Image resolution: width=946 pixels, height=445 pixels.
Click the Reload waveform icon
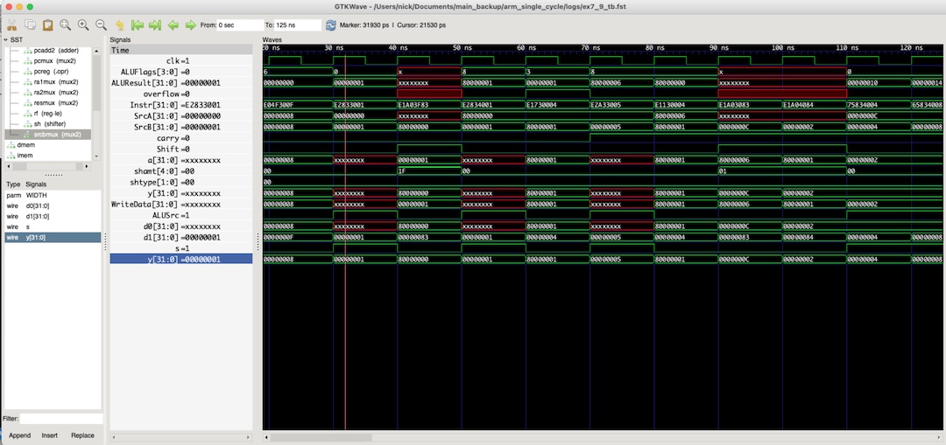(330, 25)
